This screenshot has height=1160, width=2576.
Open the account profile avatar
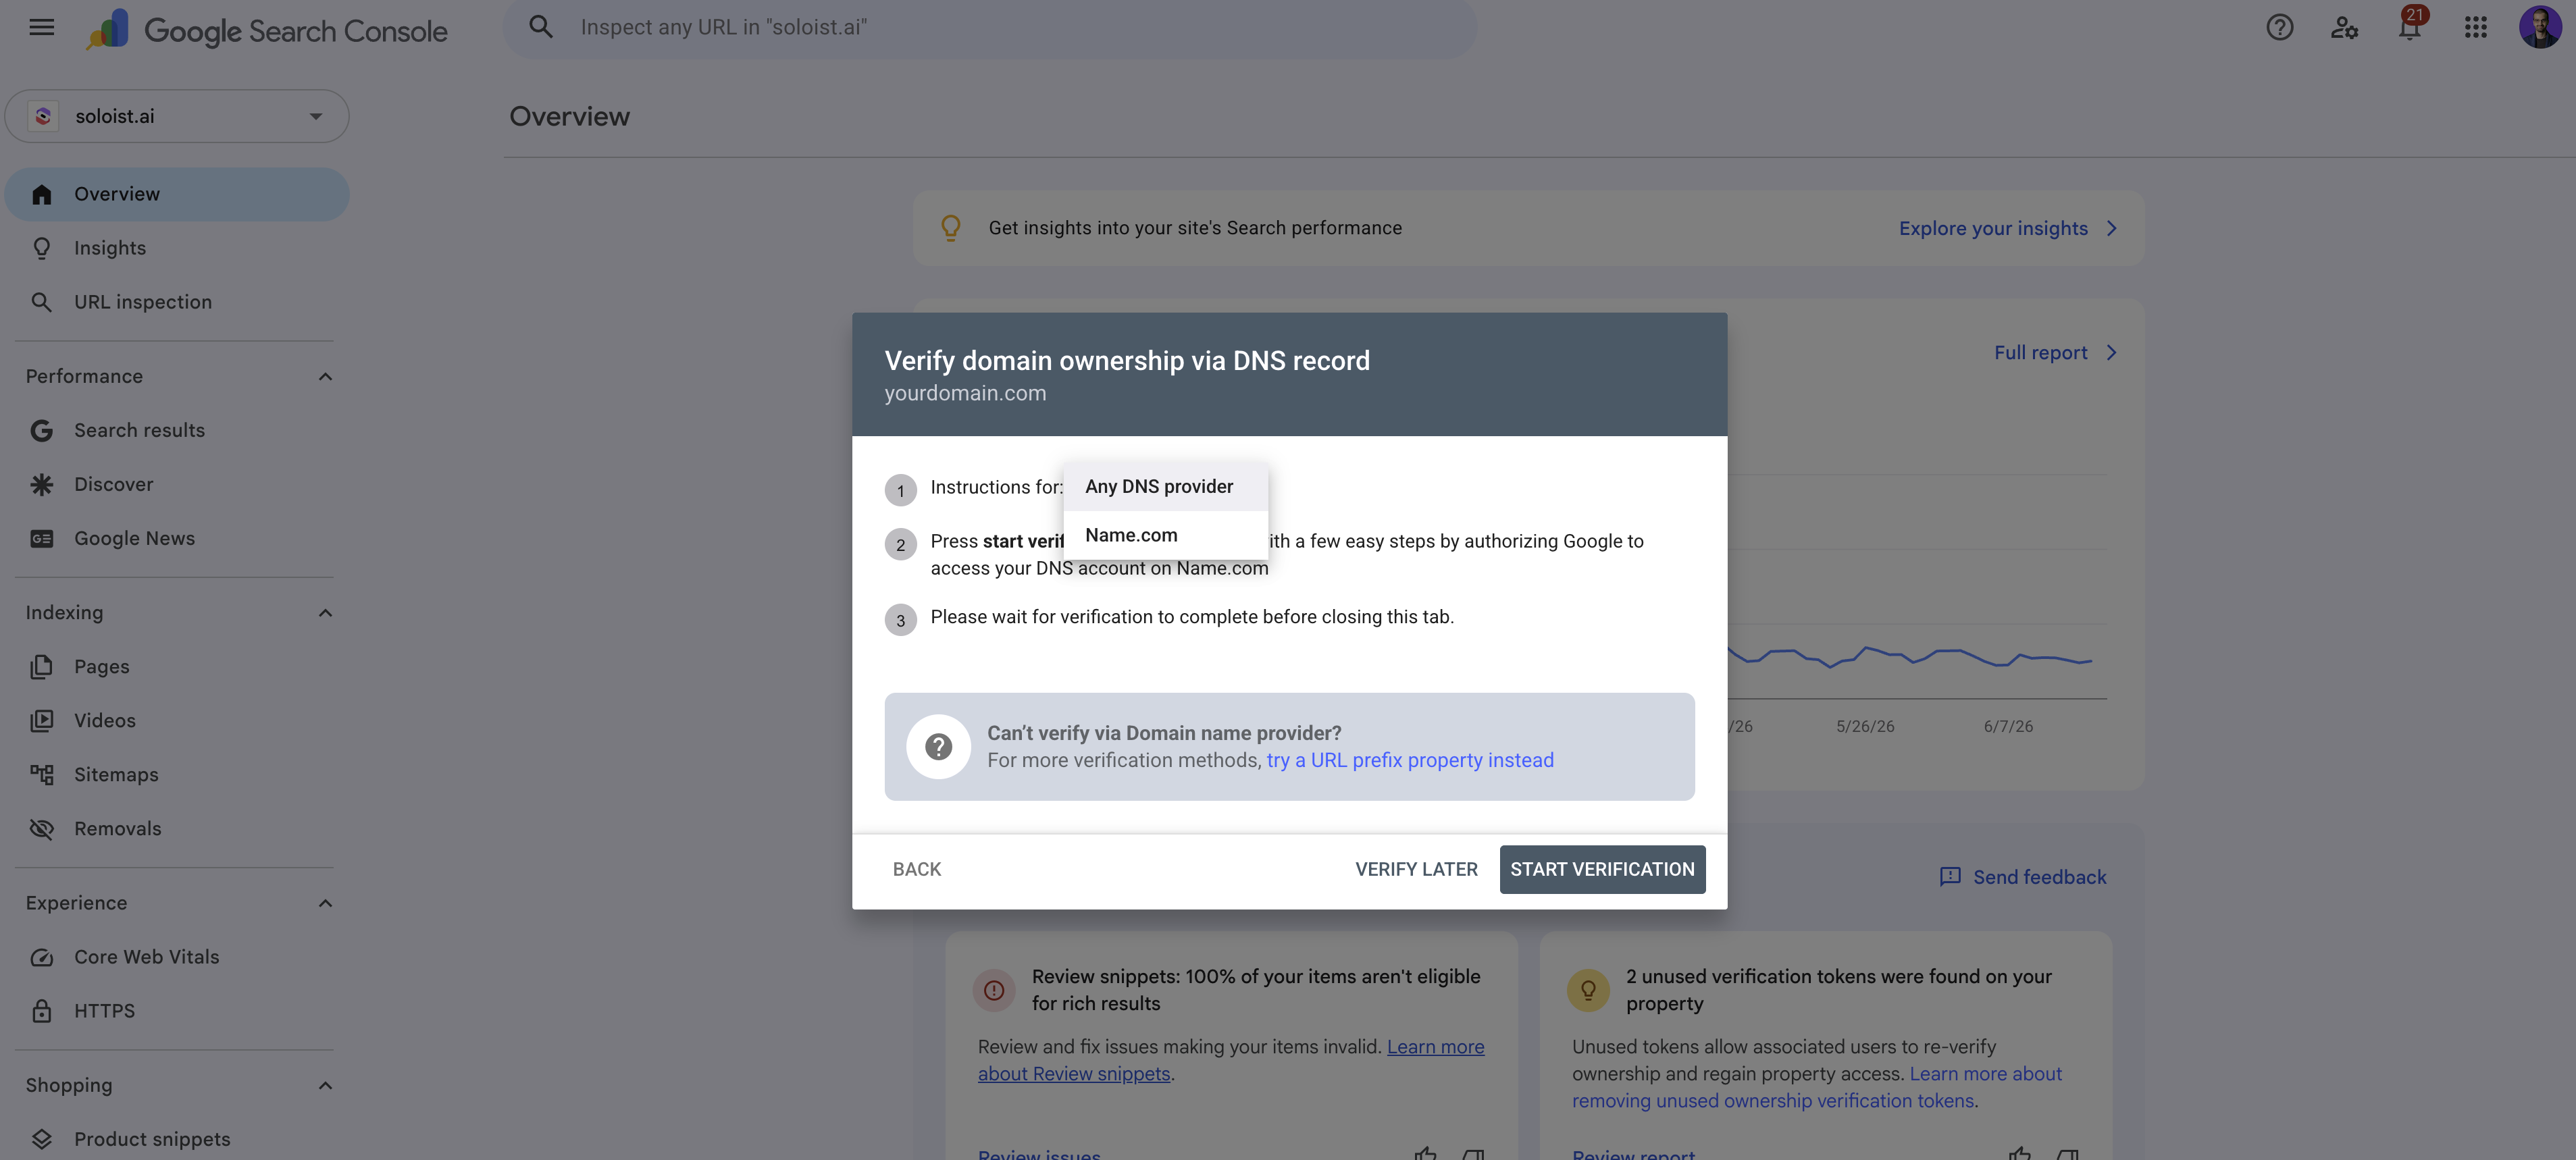tap(2540, 27)
